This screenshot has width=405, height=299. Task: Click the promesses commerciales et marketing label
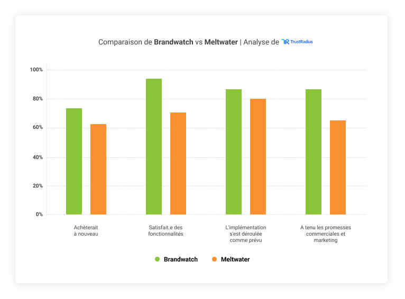point(326,233)
